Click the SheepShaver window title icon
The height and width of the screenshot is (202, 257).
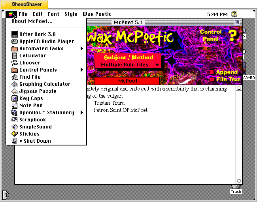[x=5, y=4]
